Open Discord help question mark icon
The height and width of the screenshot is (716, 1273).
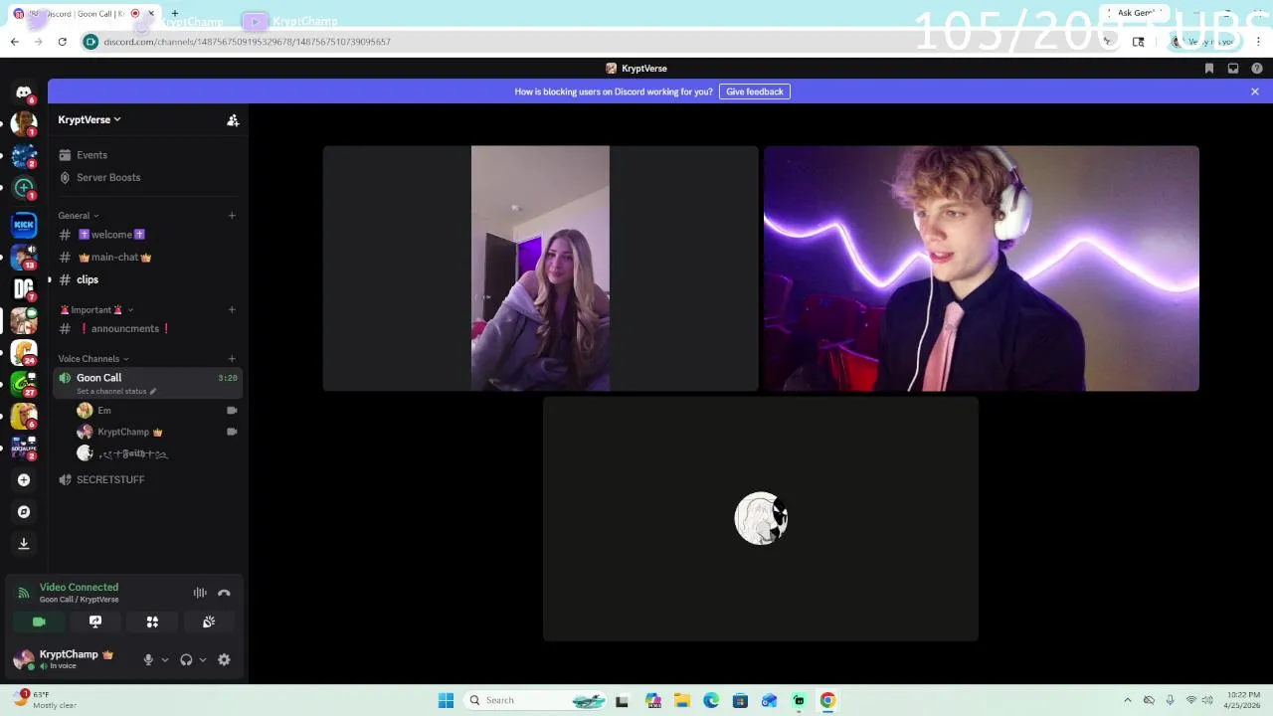(x=1257, y=69)
